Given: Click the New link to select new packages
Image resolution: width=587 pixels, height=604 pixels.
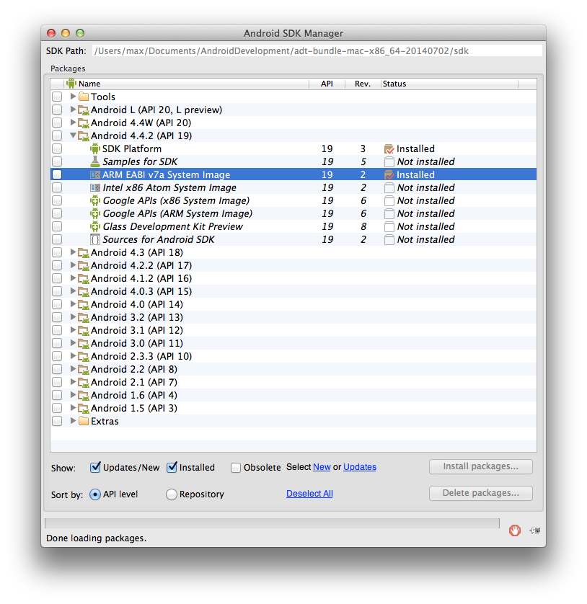Looking at the screenshot, I should (322, 467).
